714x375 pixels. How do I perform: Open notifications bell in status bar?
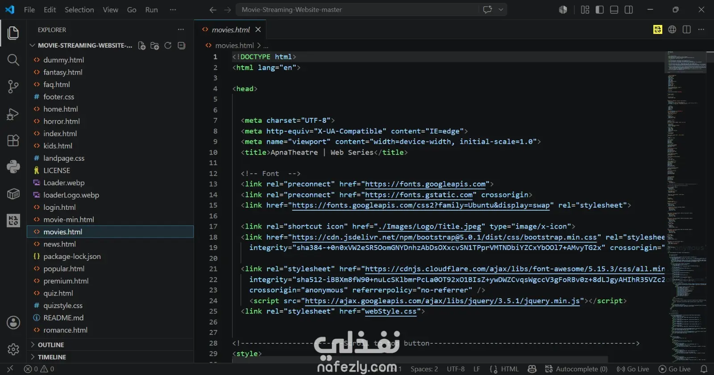[x=704, y=369]
